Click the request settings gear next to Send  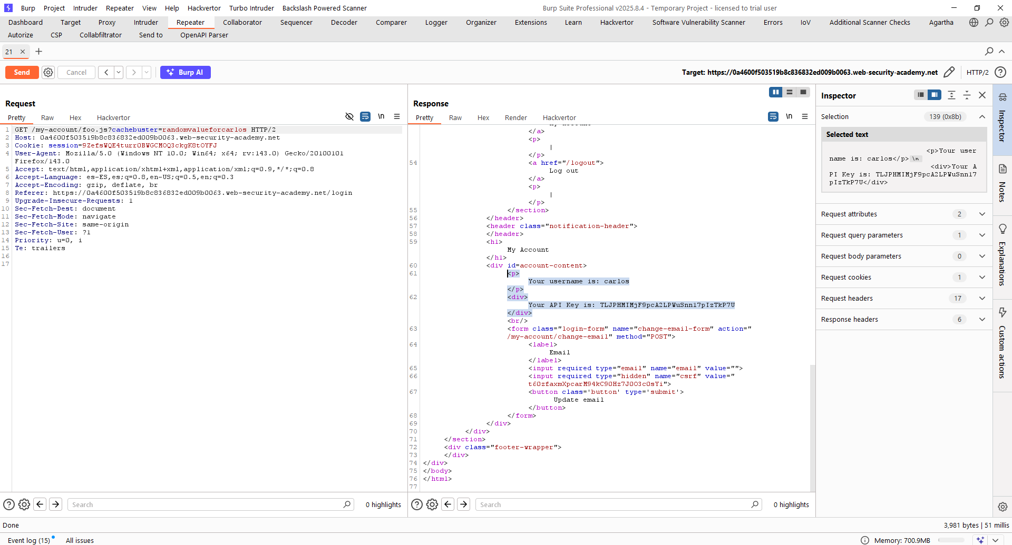(48, 72)
